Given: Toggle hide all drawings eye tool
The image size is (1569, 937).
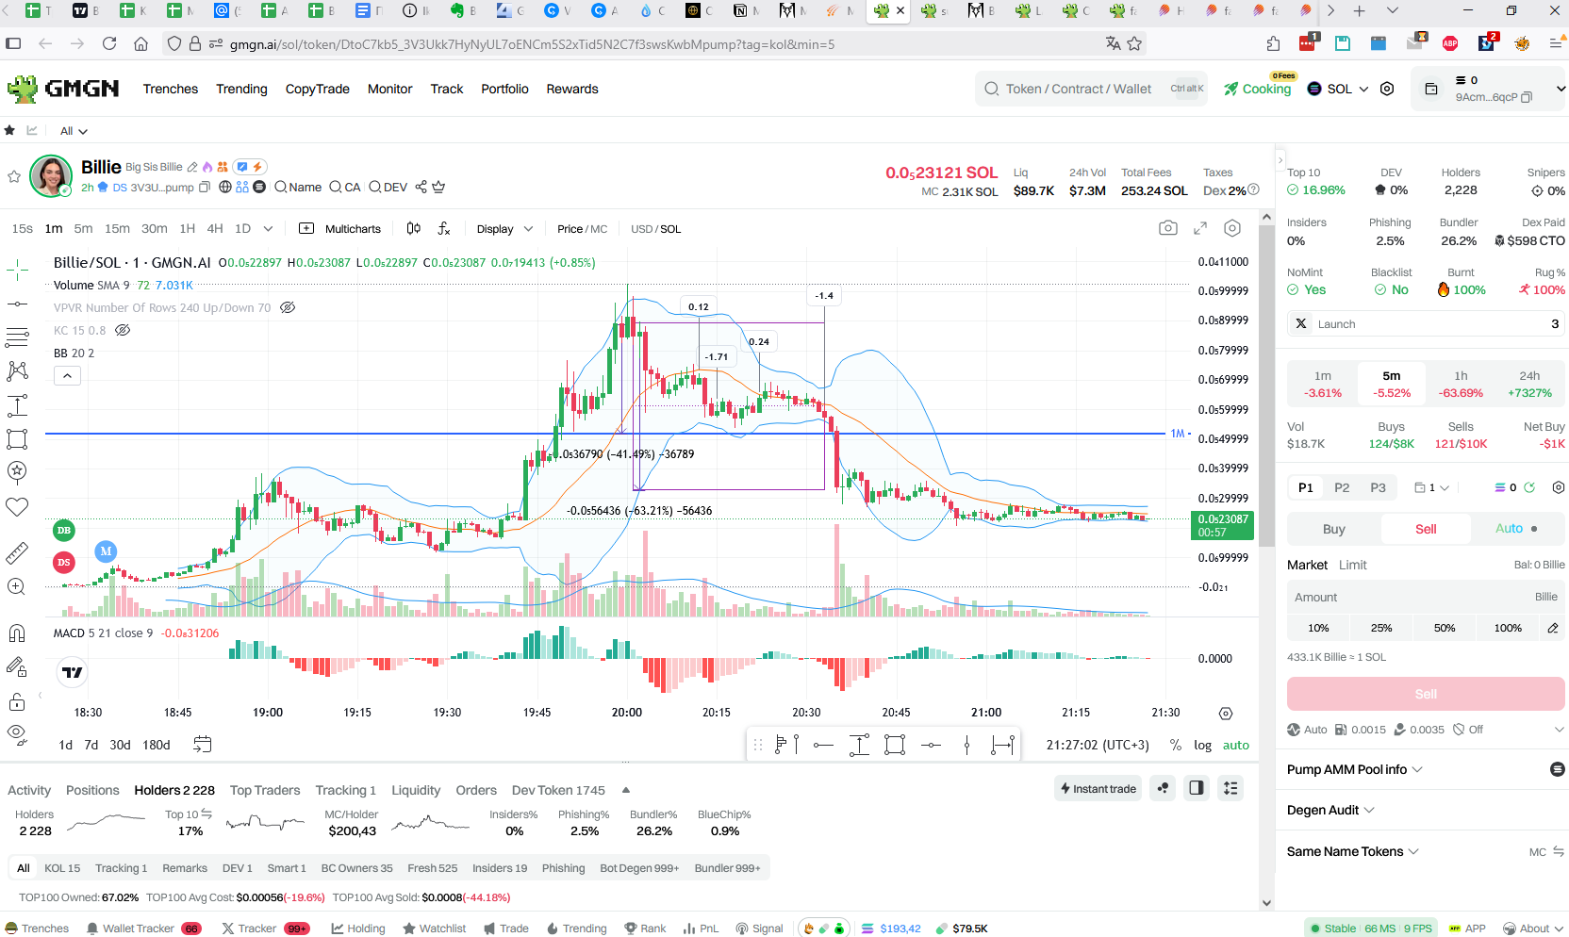Looking at the screenshot, I should 17,733.
